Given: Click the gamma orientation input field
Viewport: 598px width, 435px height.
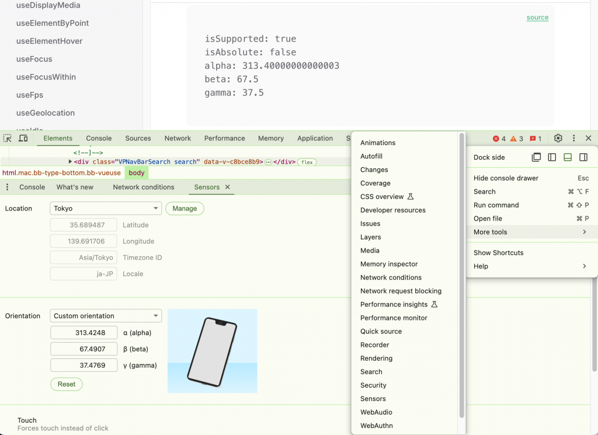Looking at the screenshot, I should click(x=84, y=365).
